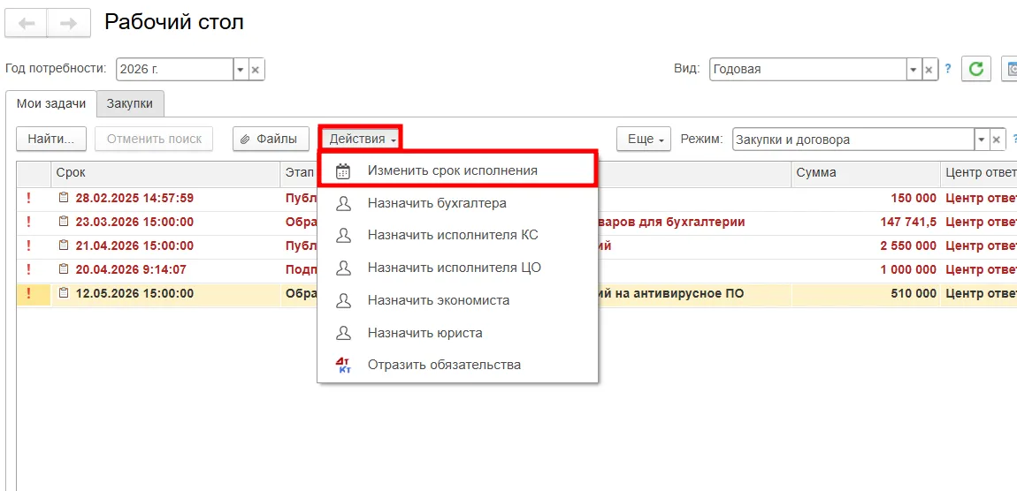Choose Назначить исполнителя ЦО menu item
This screenshot has height=491, width=1017.
[x=457, y=268]
